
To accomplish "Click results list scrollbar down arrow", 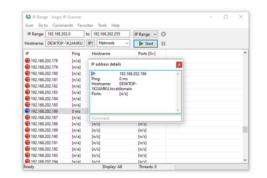I will click(x=245, y=160).
